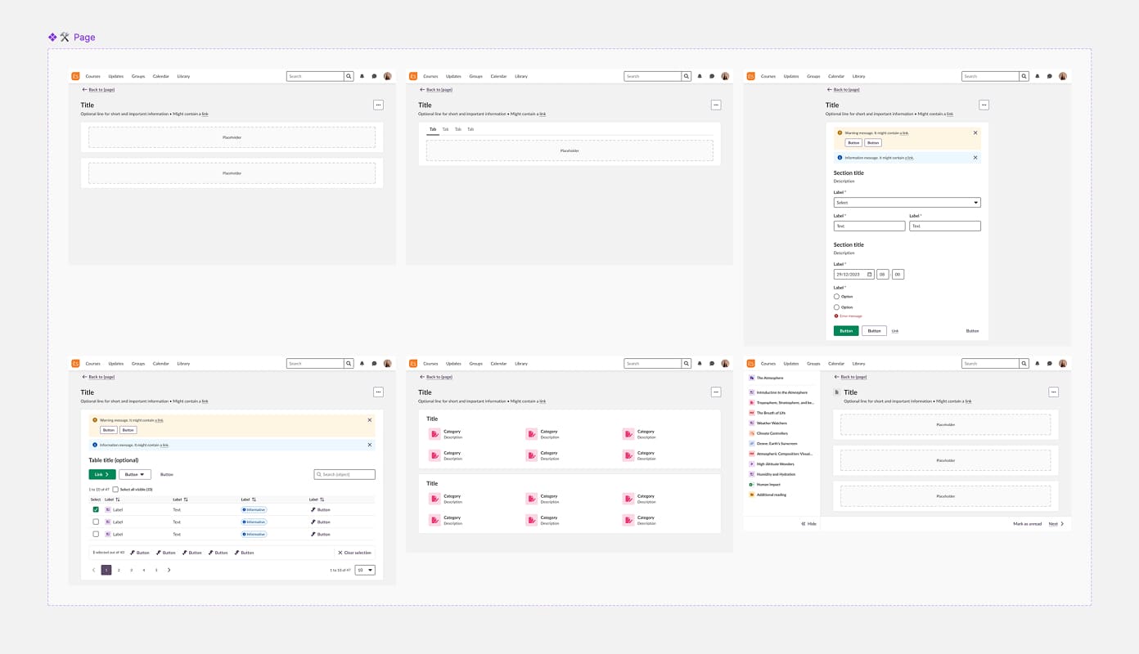This screenshot has width=1139, height=654.
Task: Select the first Option radio button
Action: [x=836, y=297]
